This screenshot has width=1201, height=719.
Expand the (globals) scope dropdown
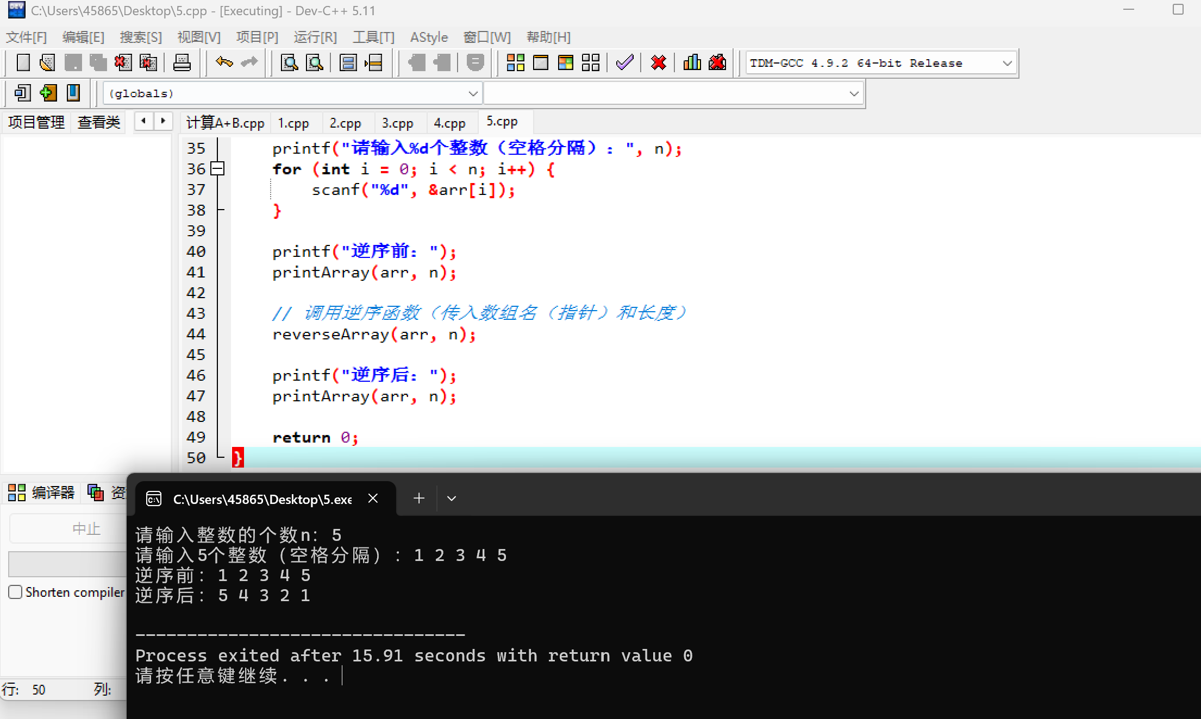click(473, 93)
